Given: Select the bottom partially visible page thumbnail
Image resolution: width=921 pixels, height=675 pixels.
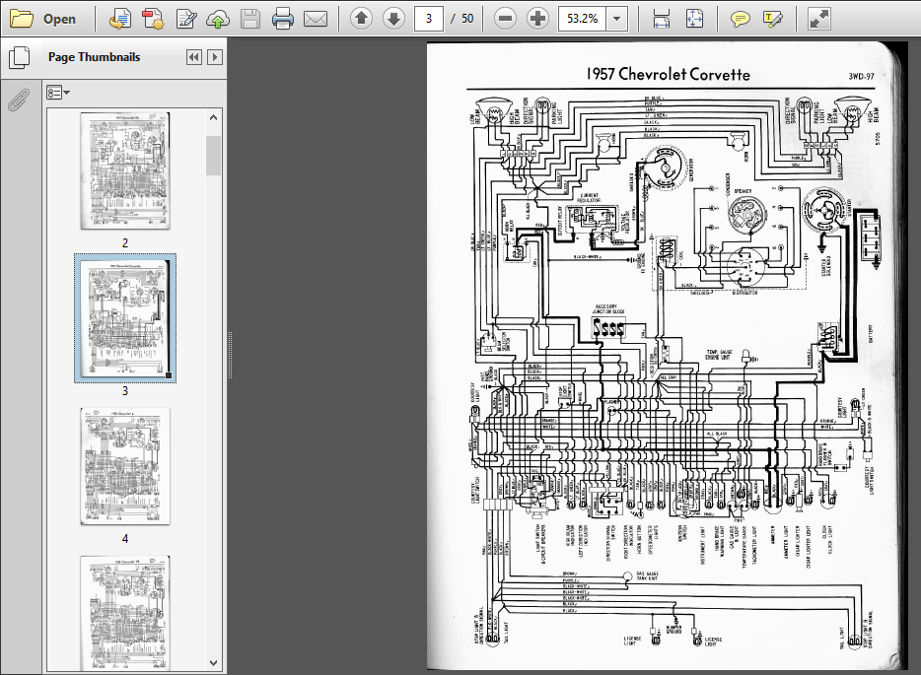Looking at the screenshot, I should (x=125, y=613).
